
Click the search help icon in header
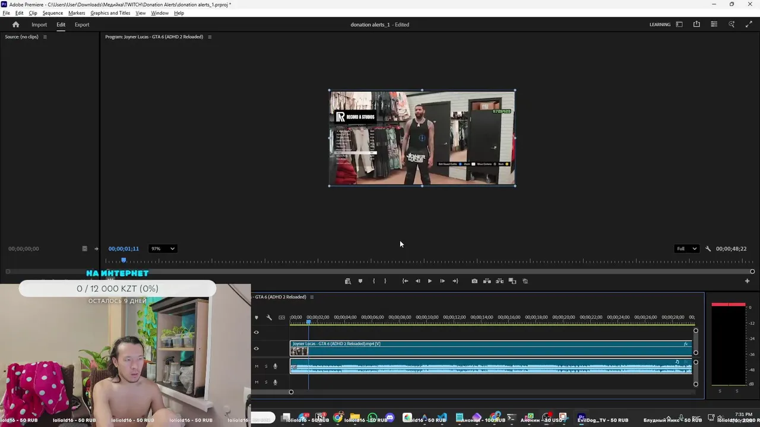pos(731,24)
